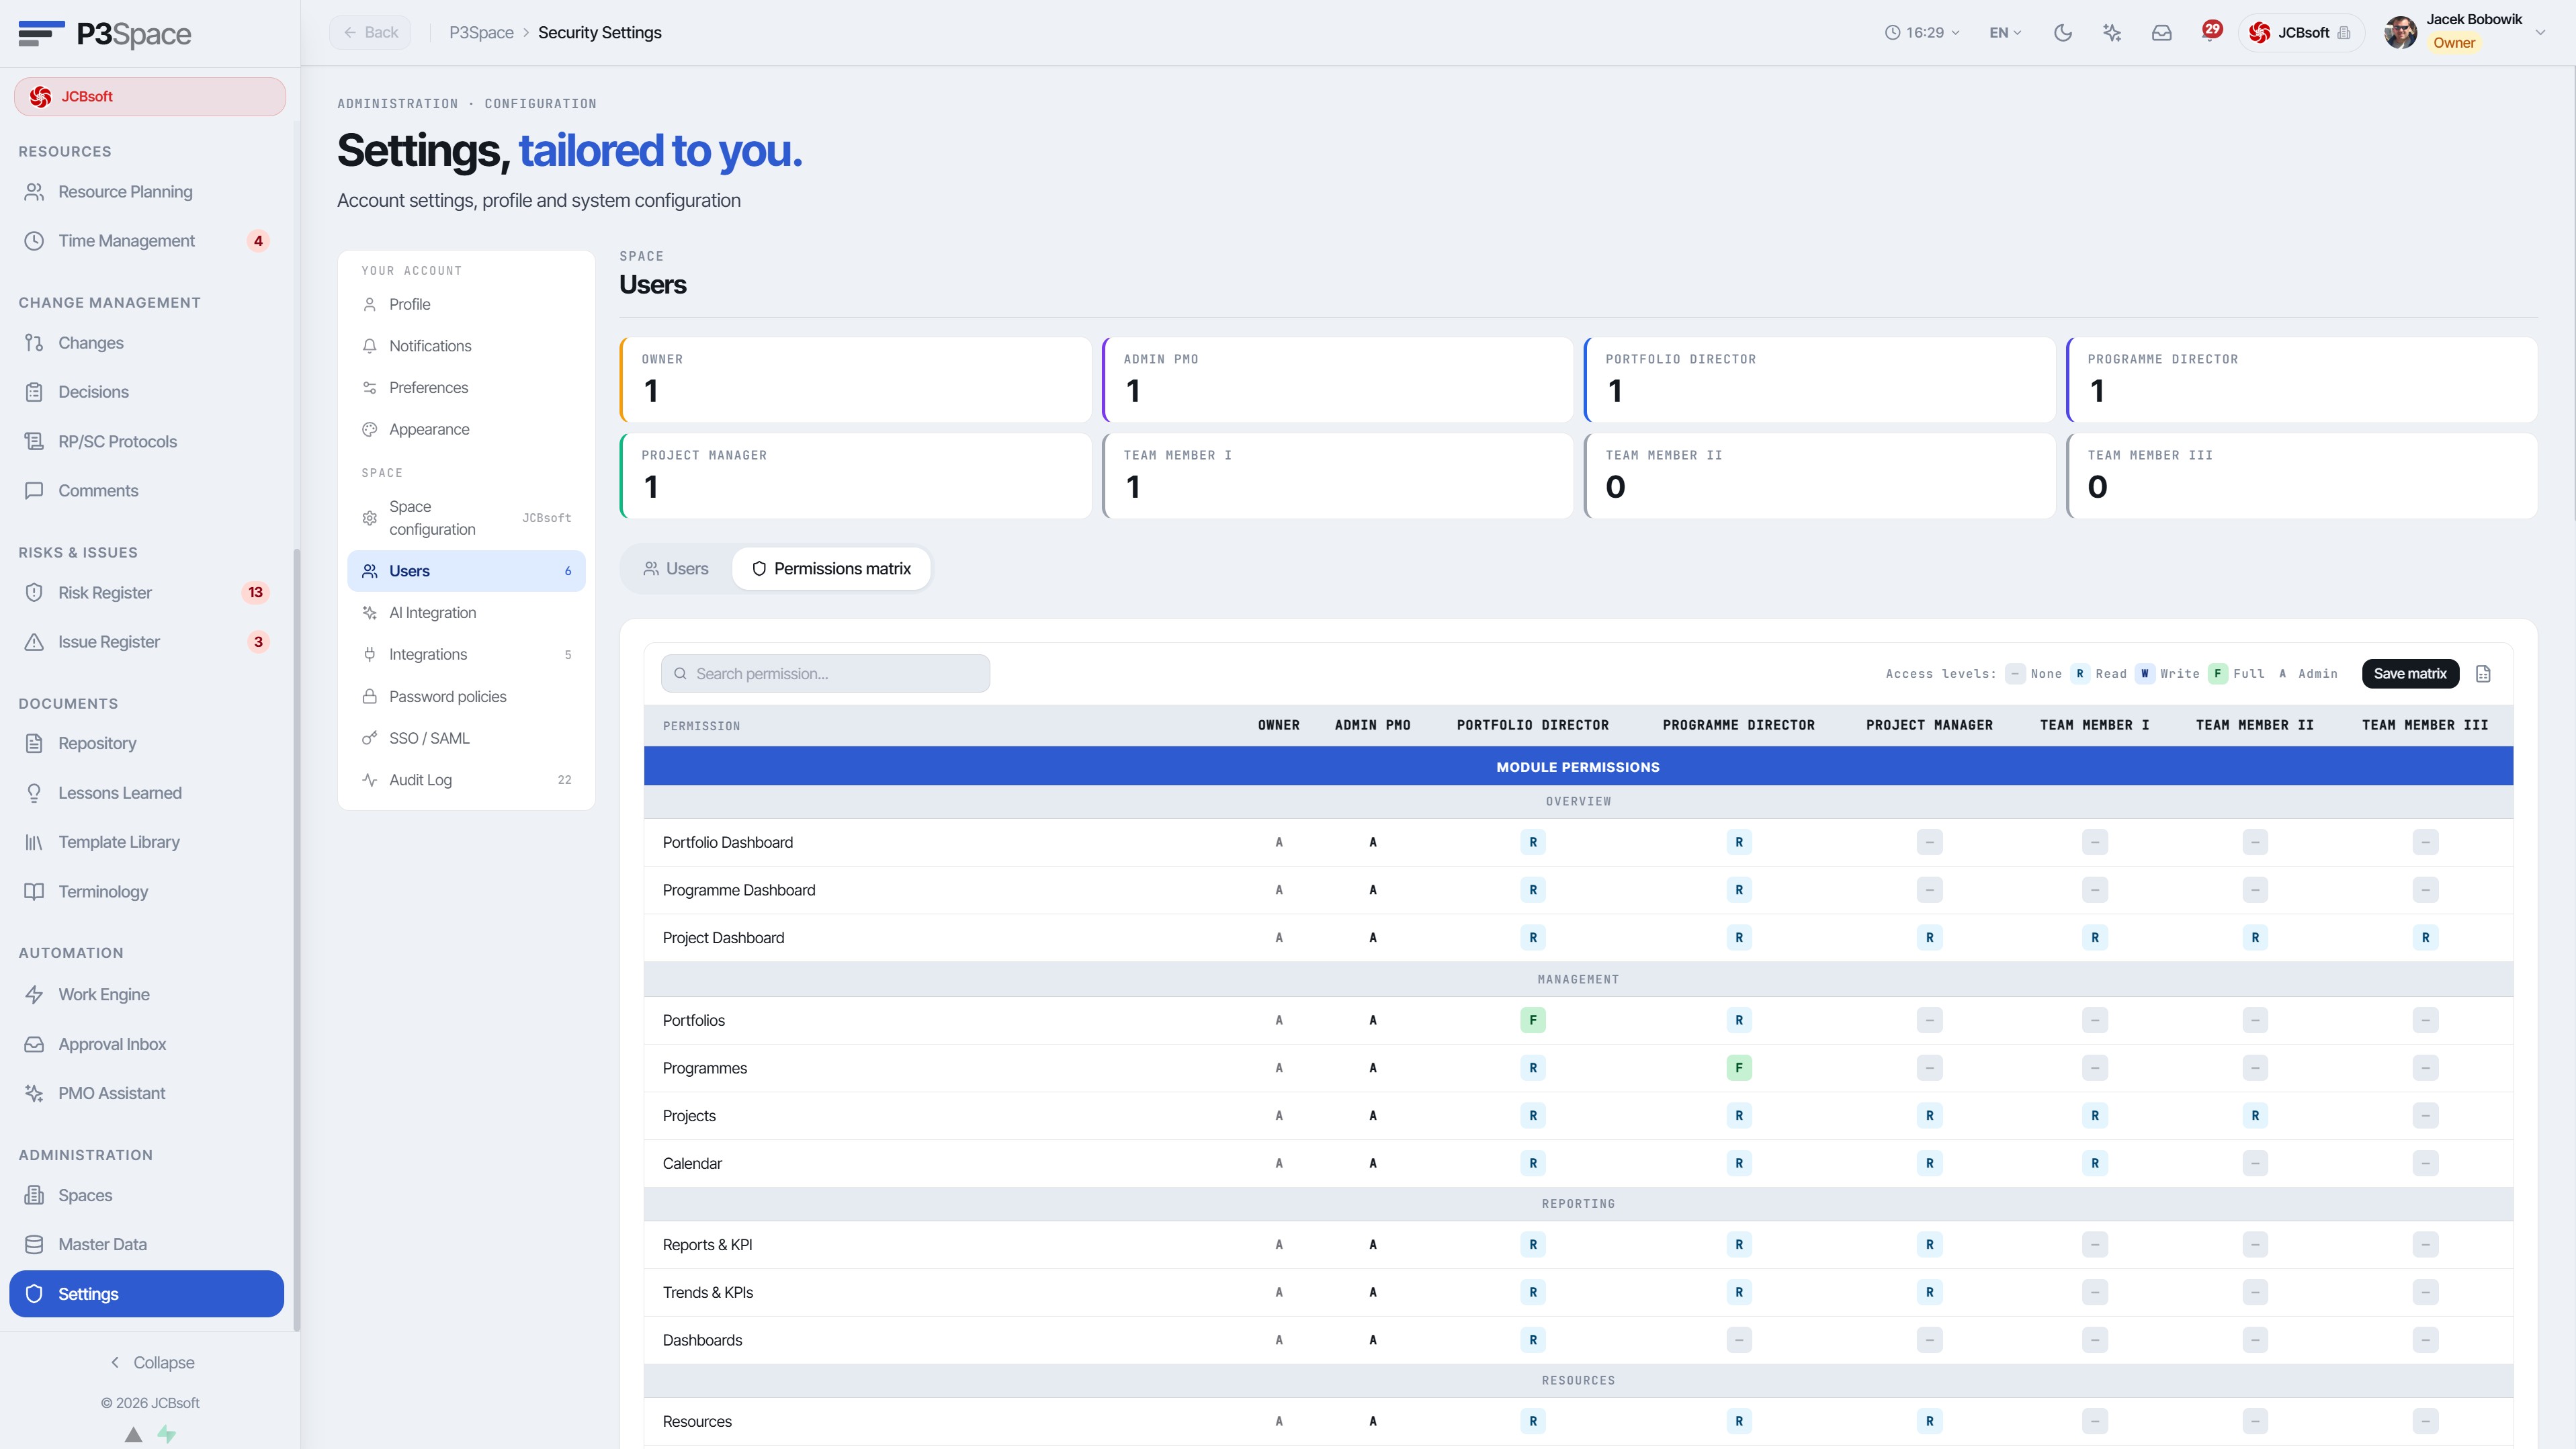The image size is (2576, 1449).
Task: Open the AI sparkle icon in header
Action: [x=2112, y=33]
